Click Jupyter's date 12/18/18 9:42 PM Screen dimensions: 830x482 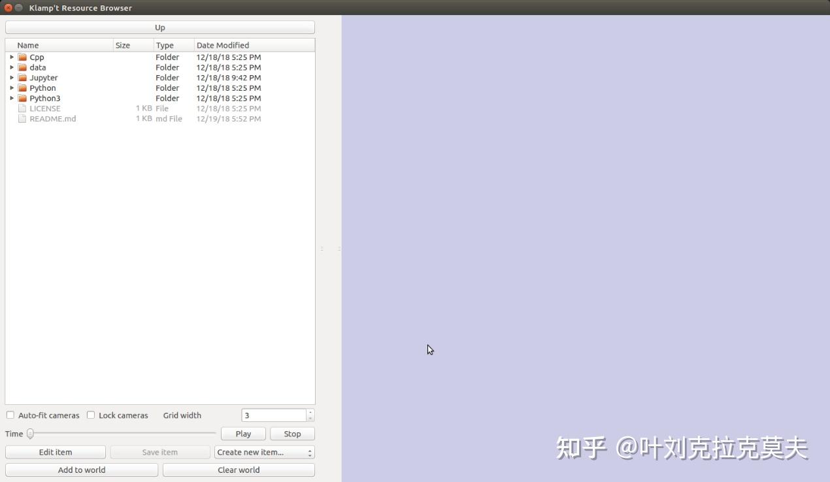(x=229, y=78)
